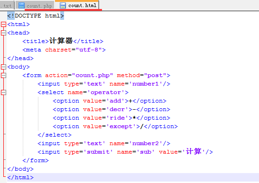Click the 'decr' option value
The height and width of the screenshot is (183, 259).
click(x=117, y=109)
